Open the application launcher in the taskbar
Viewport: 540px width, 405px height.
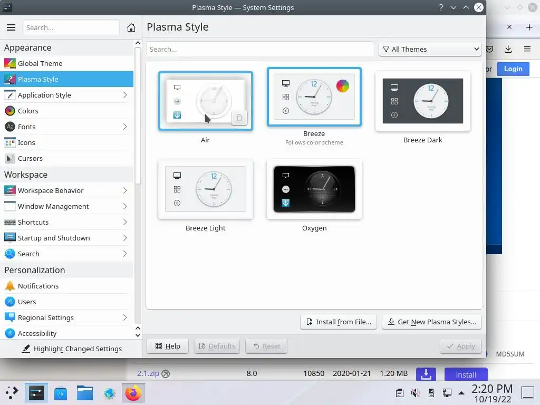point(12,393)
